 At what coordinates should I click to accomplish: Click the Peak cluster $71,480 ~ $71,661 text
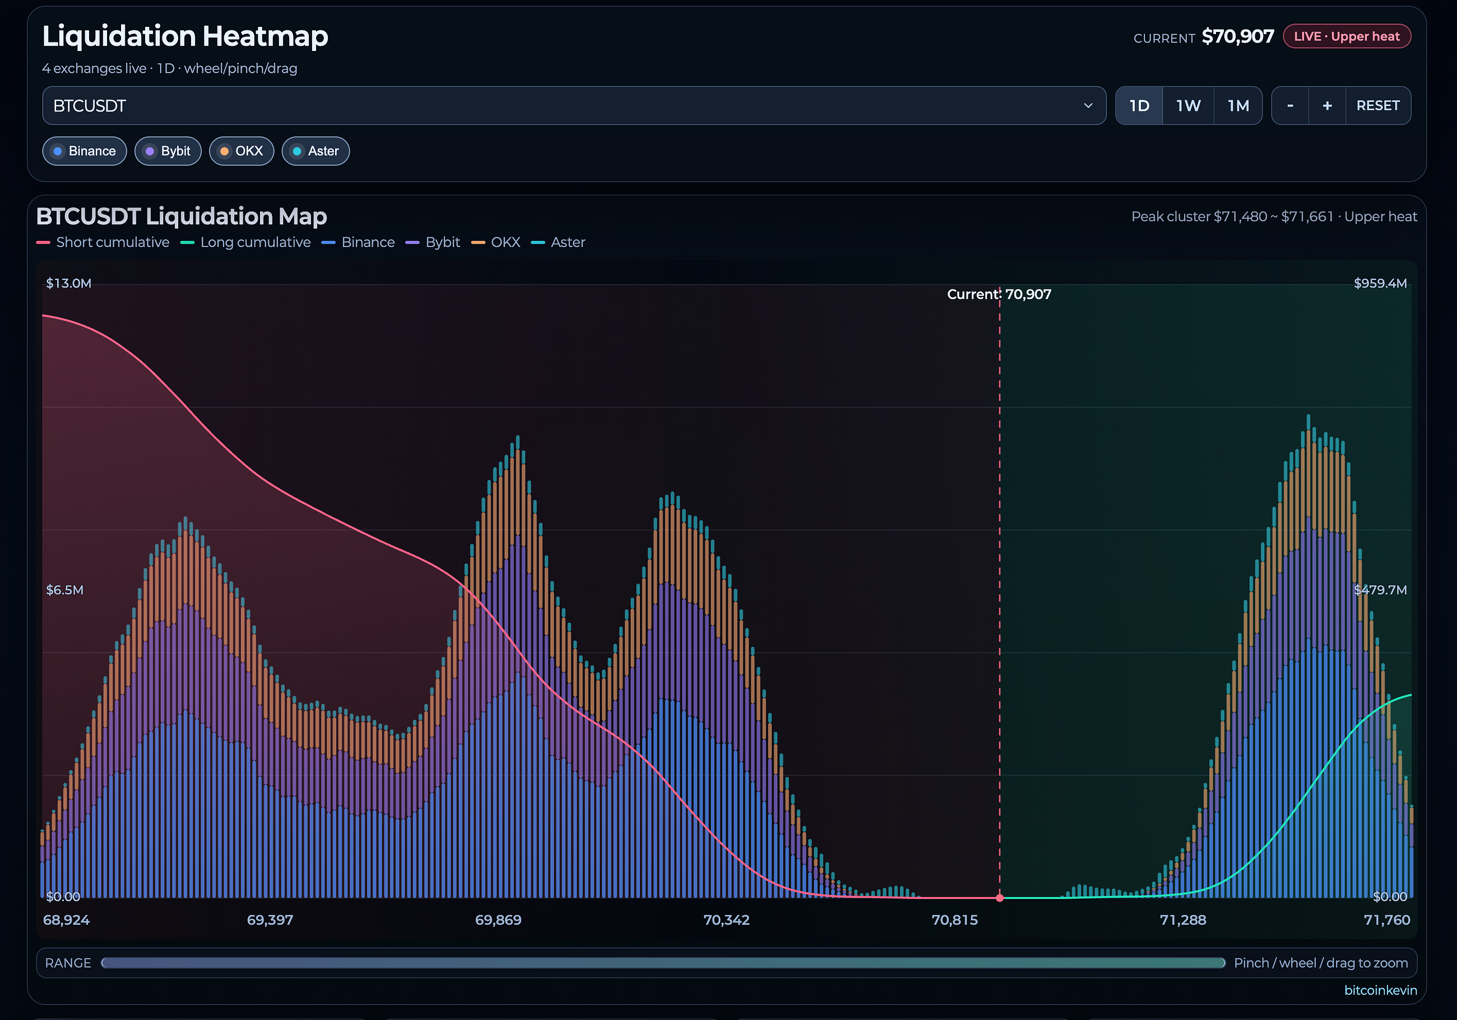point(1232,217)
